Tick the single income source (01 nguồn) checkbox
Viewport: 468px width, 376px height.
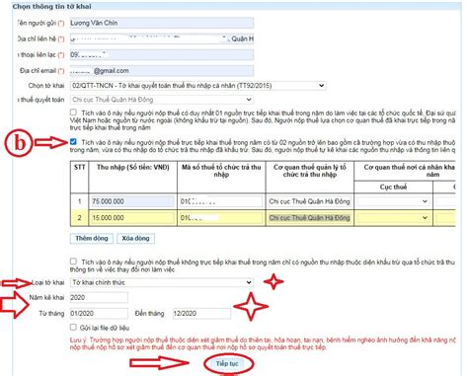tap(73, 113)
